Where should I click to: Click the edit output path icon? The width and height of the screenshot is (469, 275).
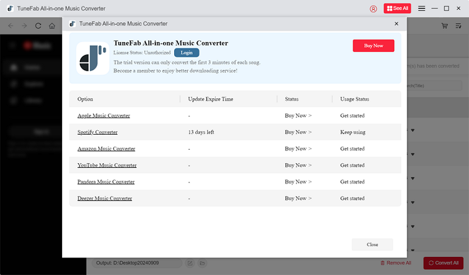(189, 263)
